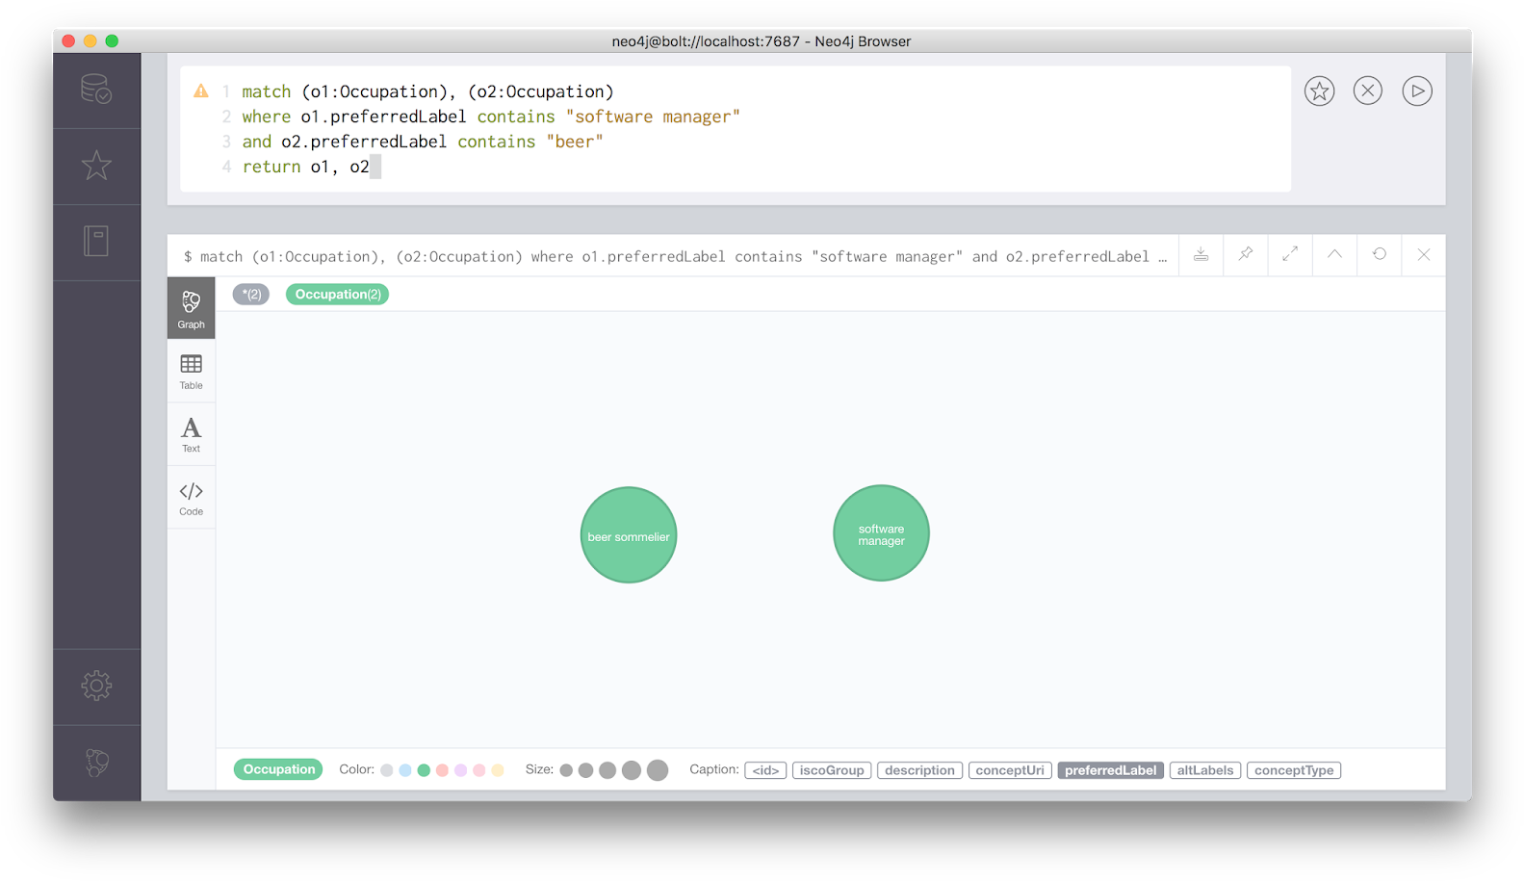Pin the result frame
This screenshot has width=1524, height=881.
pyautogui.click(x=1246, y=254)
